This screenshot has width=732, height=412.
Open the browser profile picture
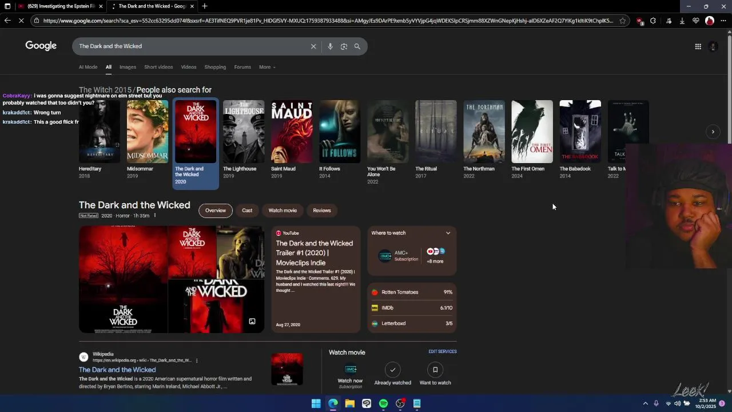(710, 21)
